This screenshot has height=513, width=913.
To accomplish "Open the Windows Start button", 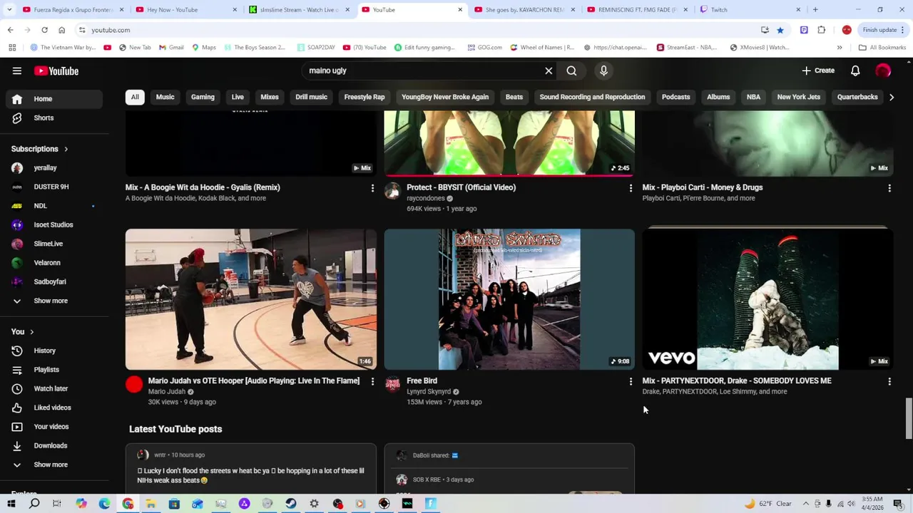I will [x=11, y=504].
